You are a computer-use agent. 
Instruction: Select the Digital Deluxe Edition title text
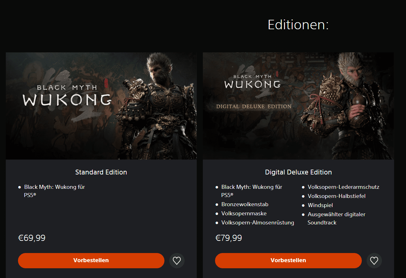[x=298, y=172]
